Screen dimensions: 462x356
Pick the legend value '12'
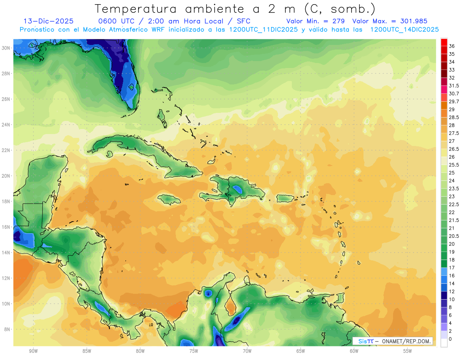(x=452, y=291)
